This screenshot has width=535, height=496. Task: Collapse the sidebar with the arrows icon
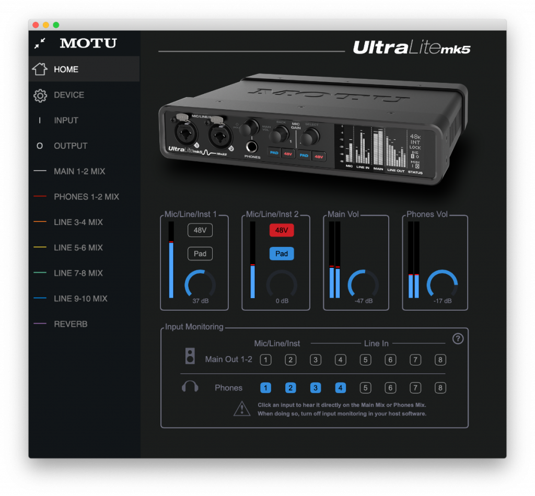click(38, 44)
